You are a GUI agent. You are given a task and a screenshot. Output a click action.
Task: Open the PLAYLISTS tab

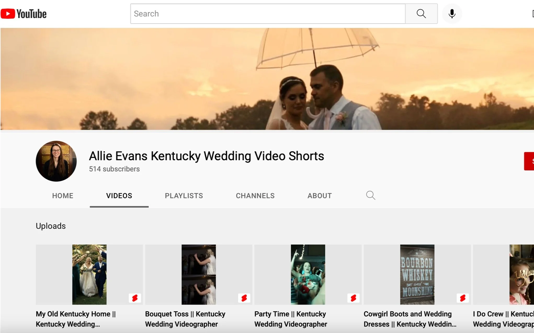point(184,195)
